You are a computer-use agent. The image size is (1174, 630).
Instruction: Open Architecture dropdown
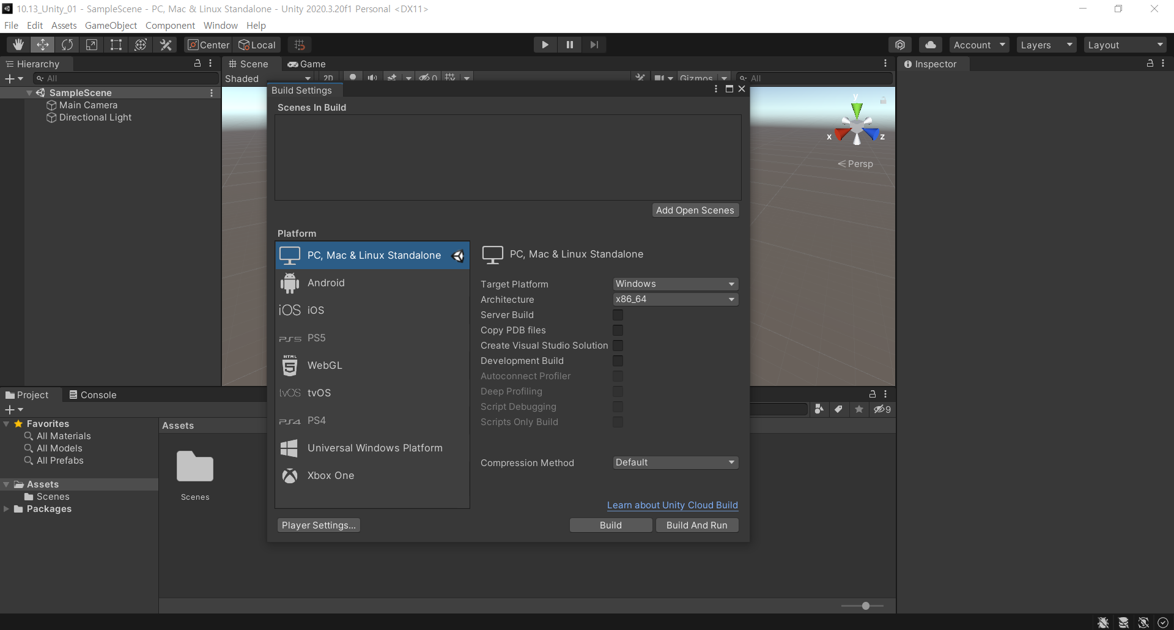click(x=676, y=299)
